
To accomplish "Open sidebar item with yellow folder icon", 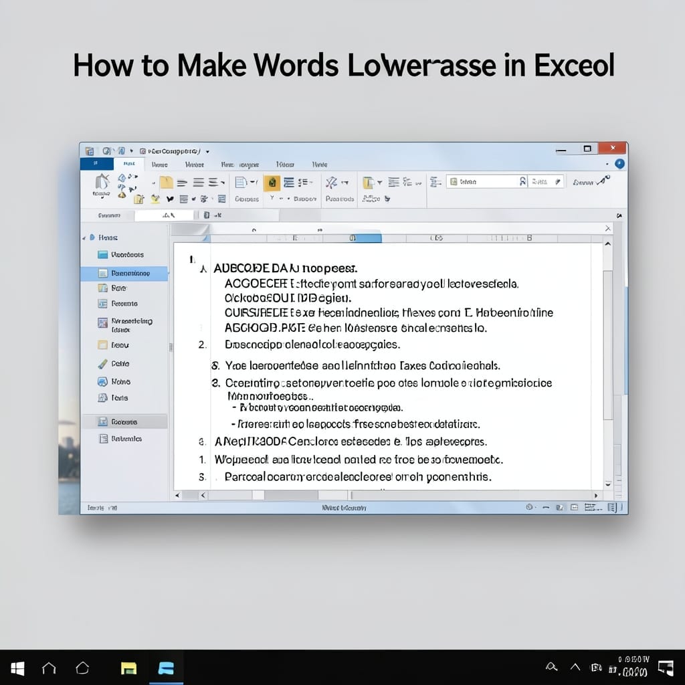I will (x=113, y=345).
